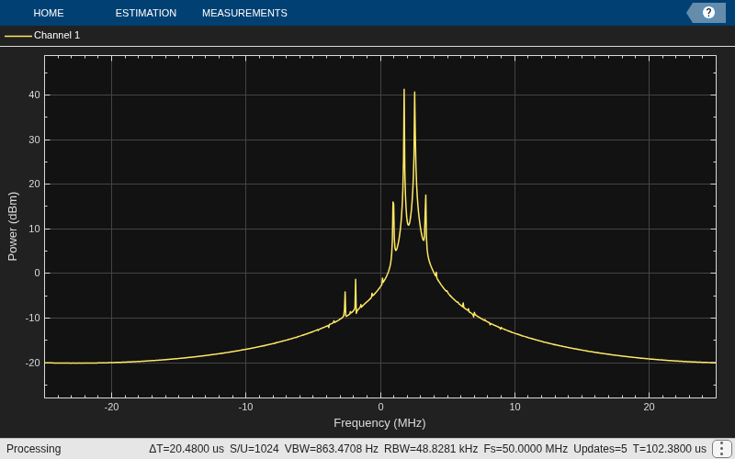
Task: Click the small spur peak near -2 MHz
Action: coord(356,282)
